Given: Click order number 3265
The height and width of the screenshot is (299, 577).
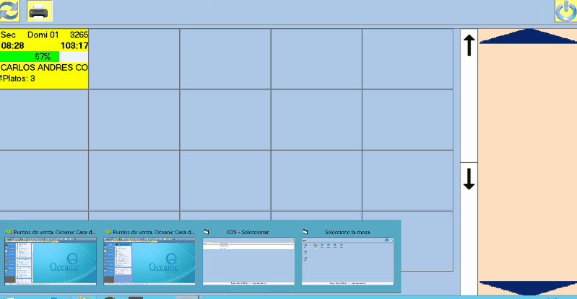Looking at the screenshot, I should point(78,35).
